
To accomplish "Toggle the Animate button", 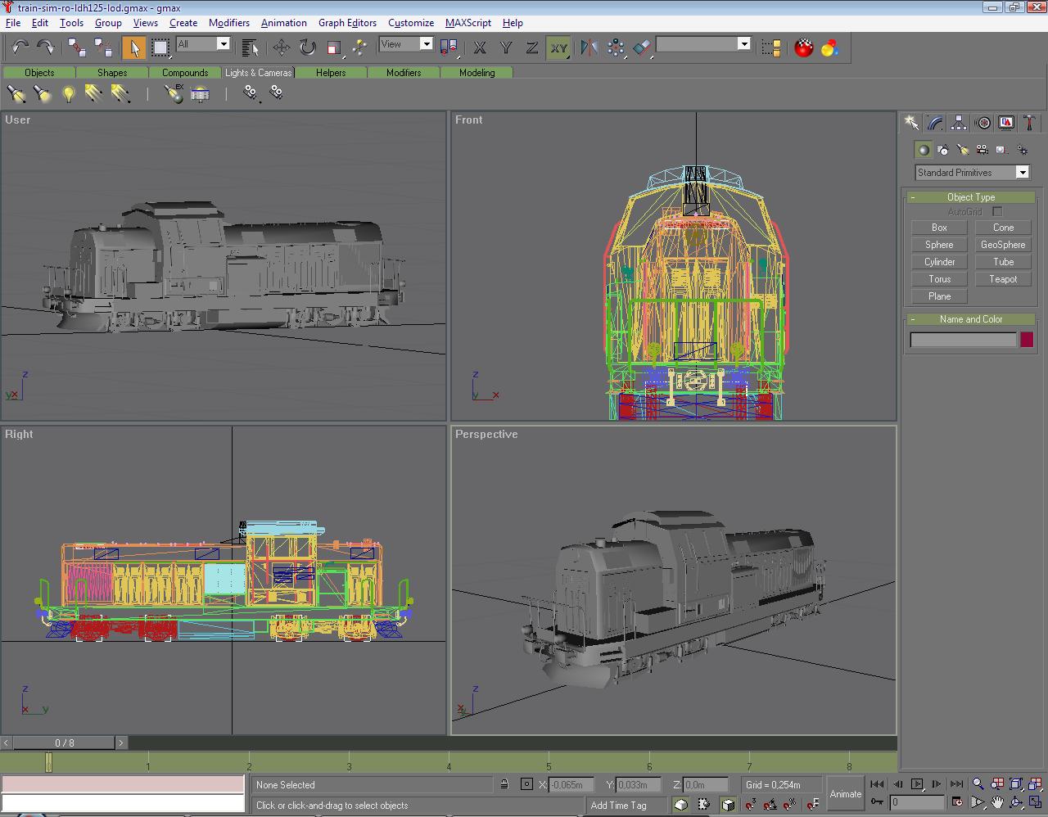I will [845, 793].
